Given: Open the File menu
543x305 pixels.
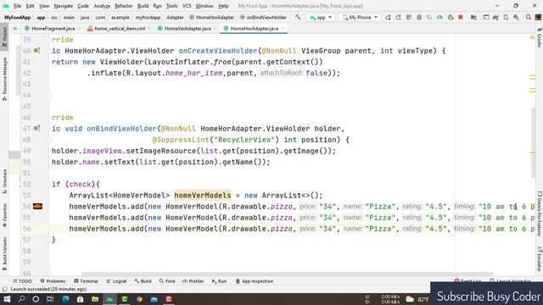Looking at the screenshot, I should tap(17, 6).
